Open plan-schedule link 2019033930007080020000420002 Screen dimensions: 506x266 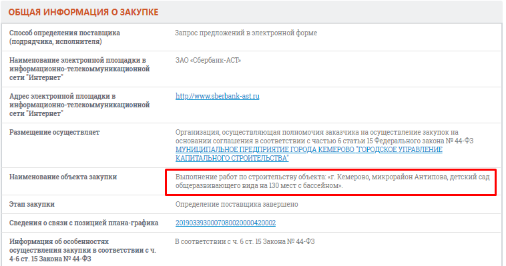226,223
